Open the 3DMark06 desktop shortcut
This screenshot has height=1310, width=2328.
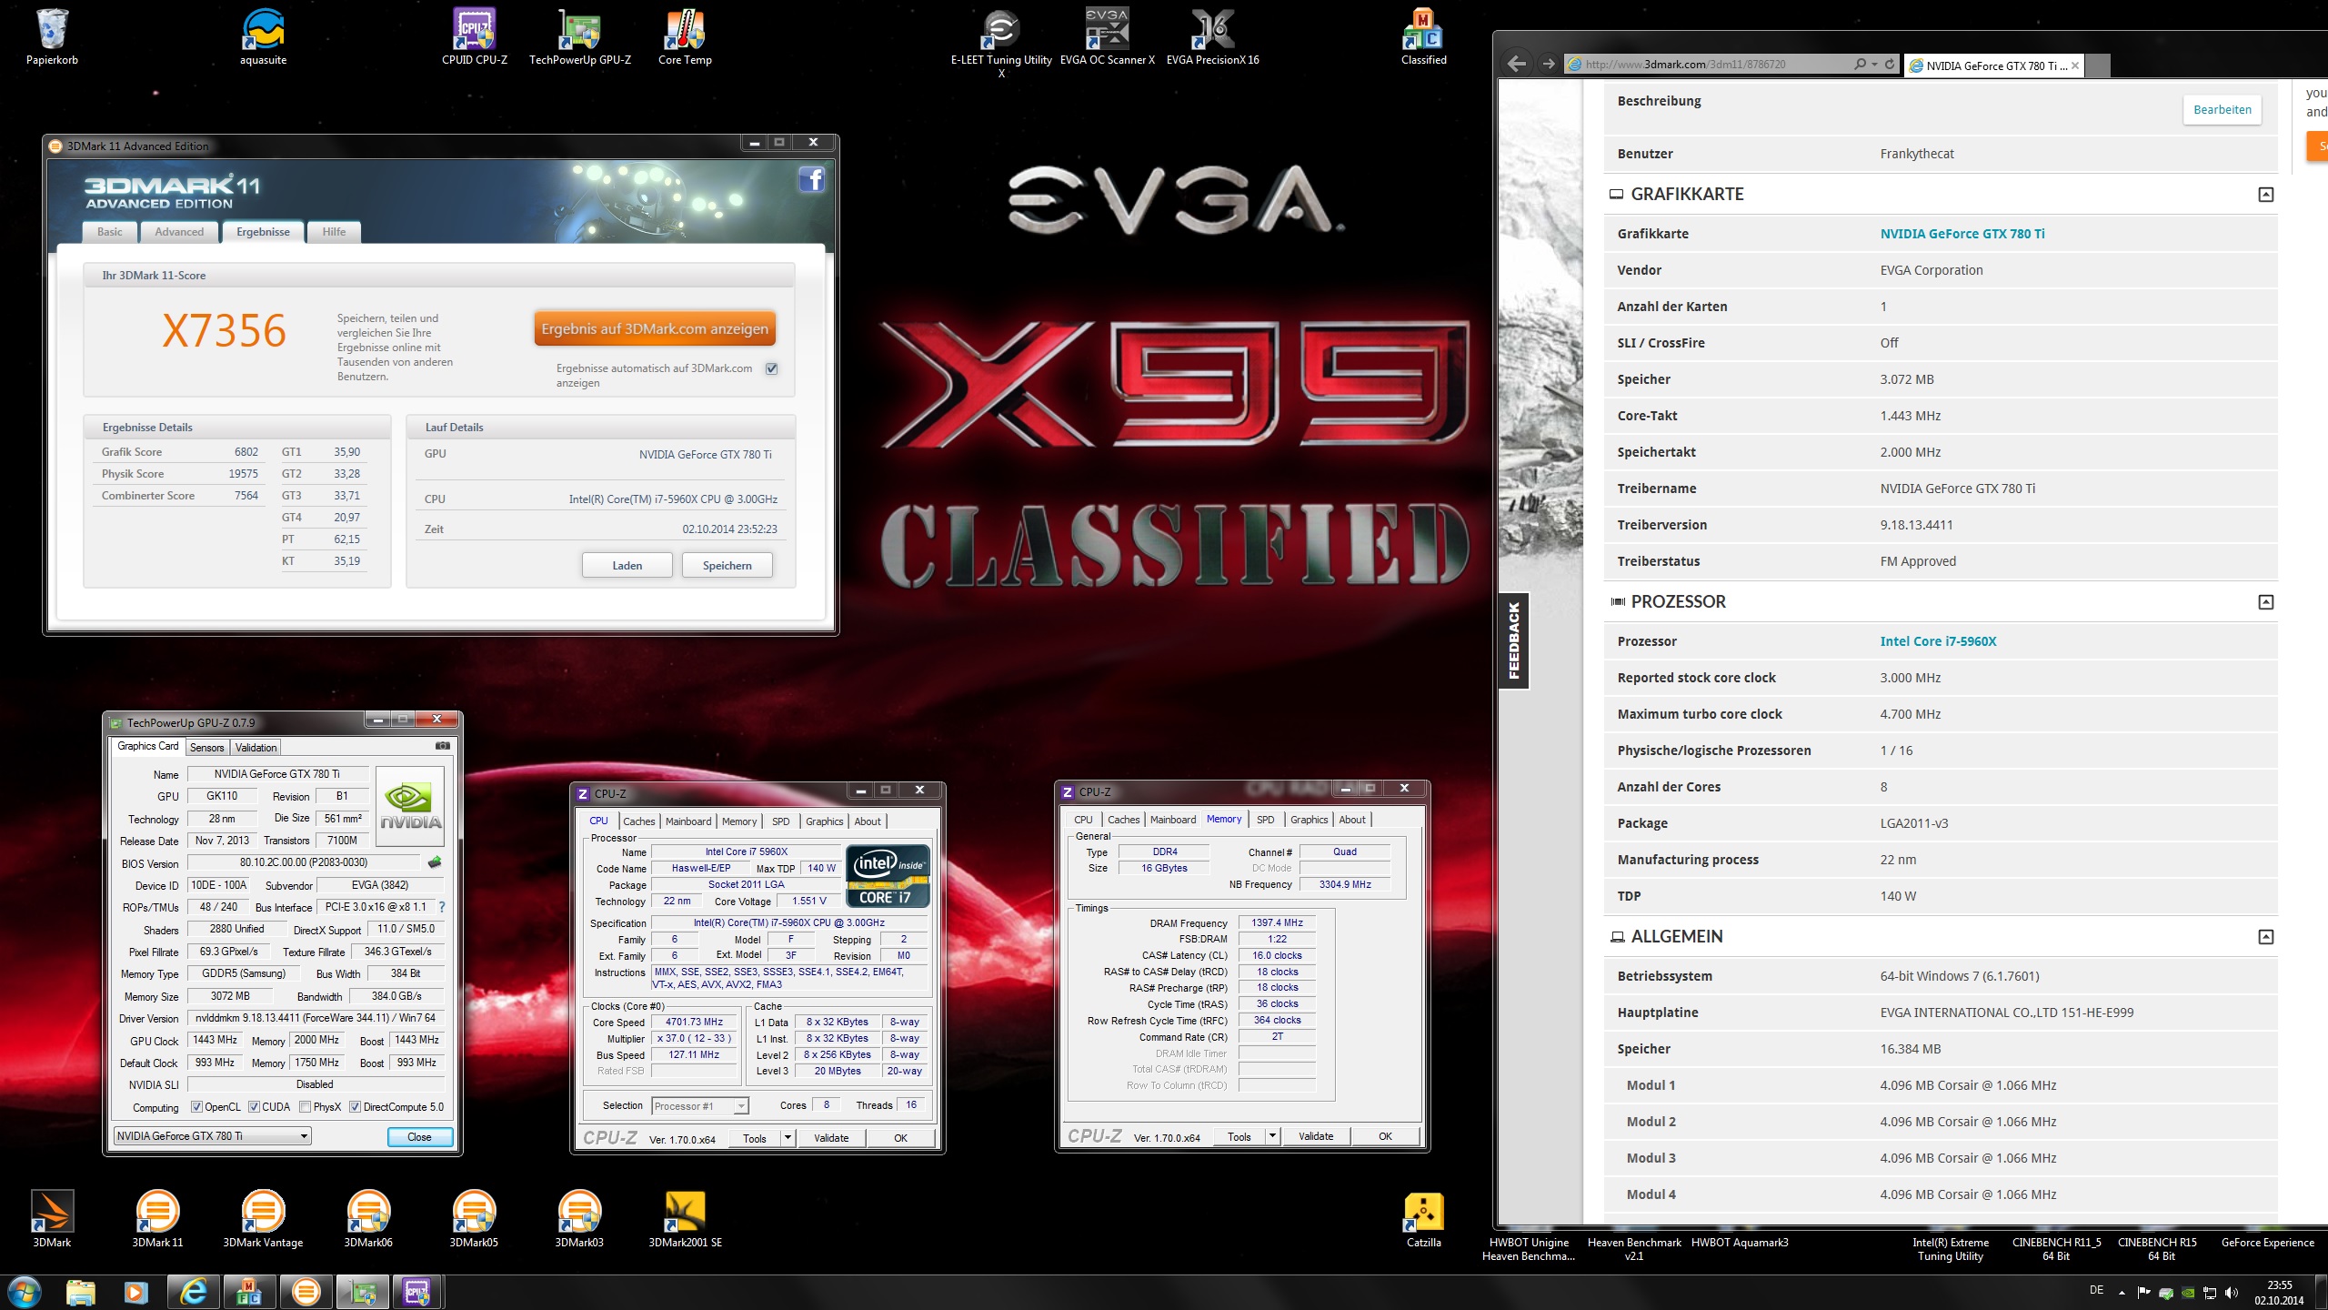coord(368,1219)
